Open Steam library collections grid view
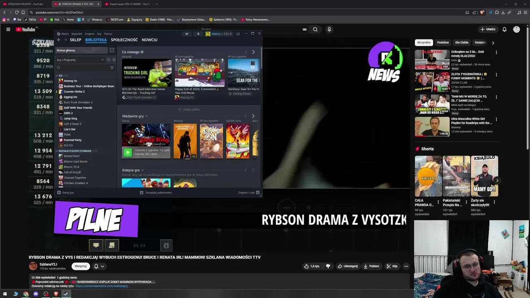This screenshot has width=530, height=298. coord(112,50)
